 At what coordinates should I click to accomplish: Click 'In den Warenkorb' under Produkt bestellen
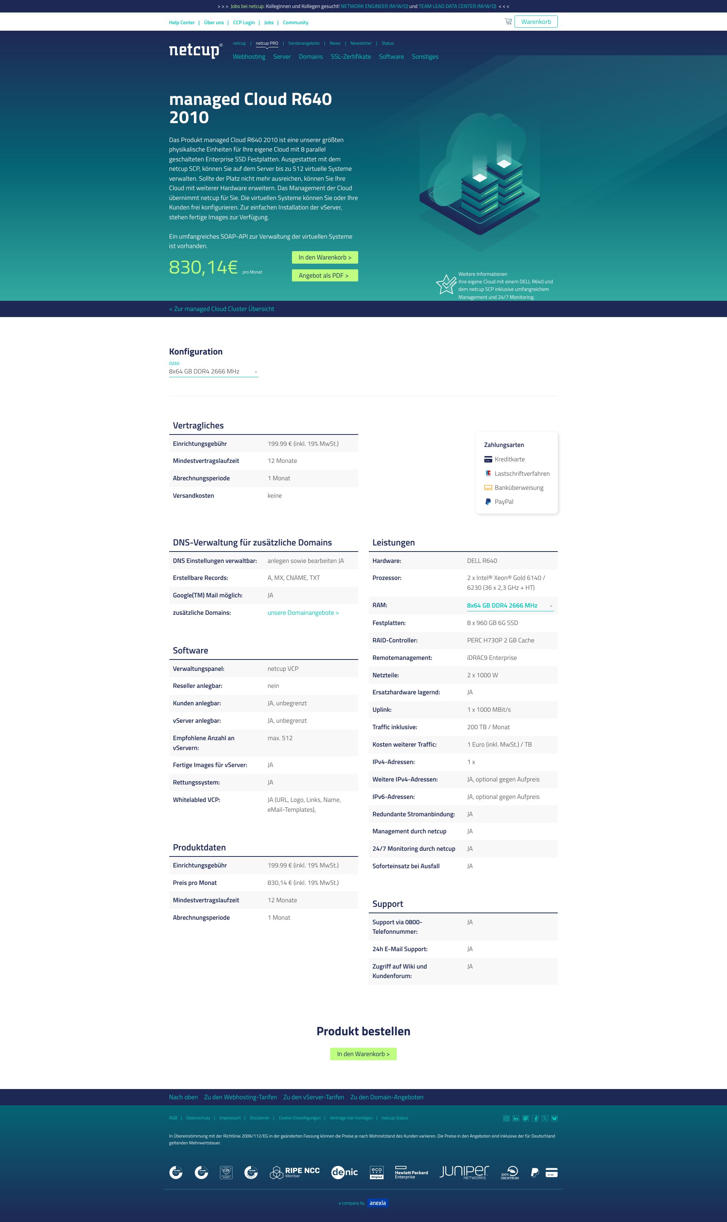(x=363, y=1054)
